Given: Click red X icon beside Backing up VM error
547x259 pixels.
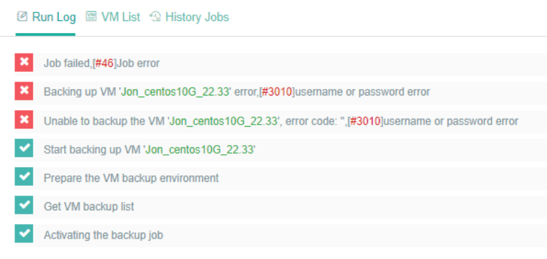Looking at the screenshot, I should click(24, 91).
